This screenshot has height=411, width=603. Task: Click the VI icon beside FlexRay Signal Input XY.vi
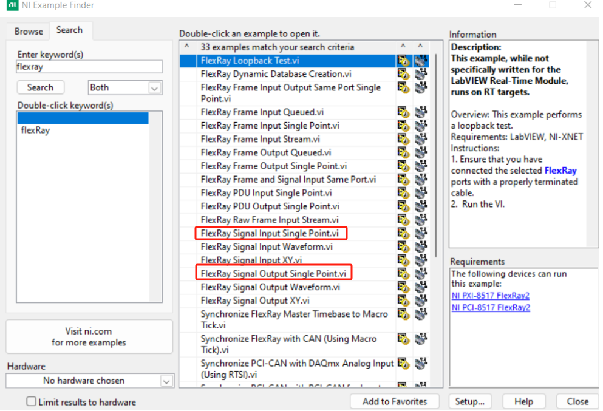(403, 260)
